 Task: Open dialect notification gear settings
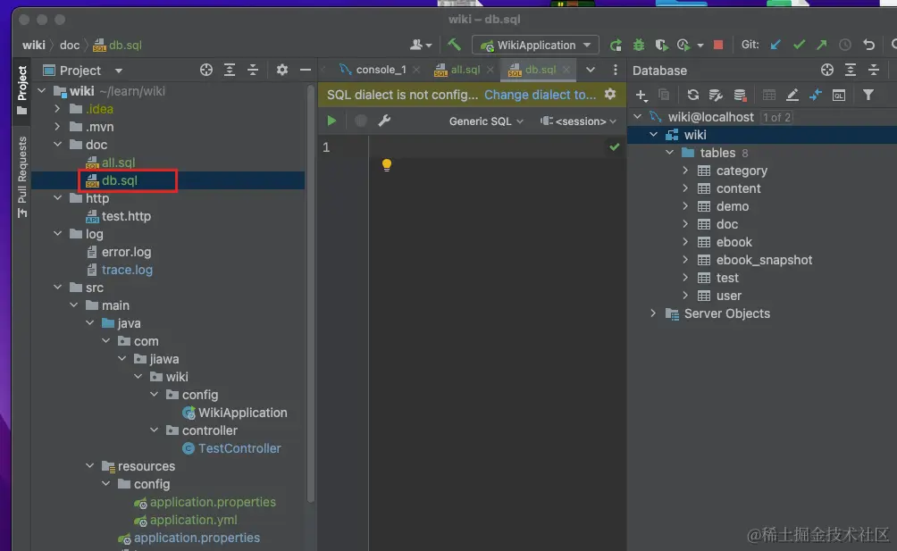tap(610, 94)
